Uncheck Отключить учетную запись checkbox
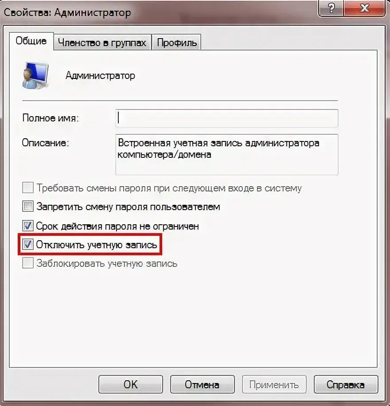 coord(28,244)
